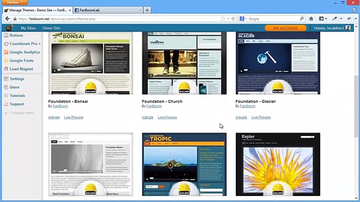
Task: Click the Collapse menu link text
Action: point(22,113)
